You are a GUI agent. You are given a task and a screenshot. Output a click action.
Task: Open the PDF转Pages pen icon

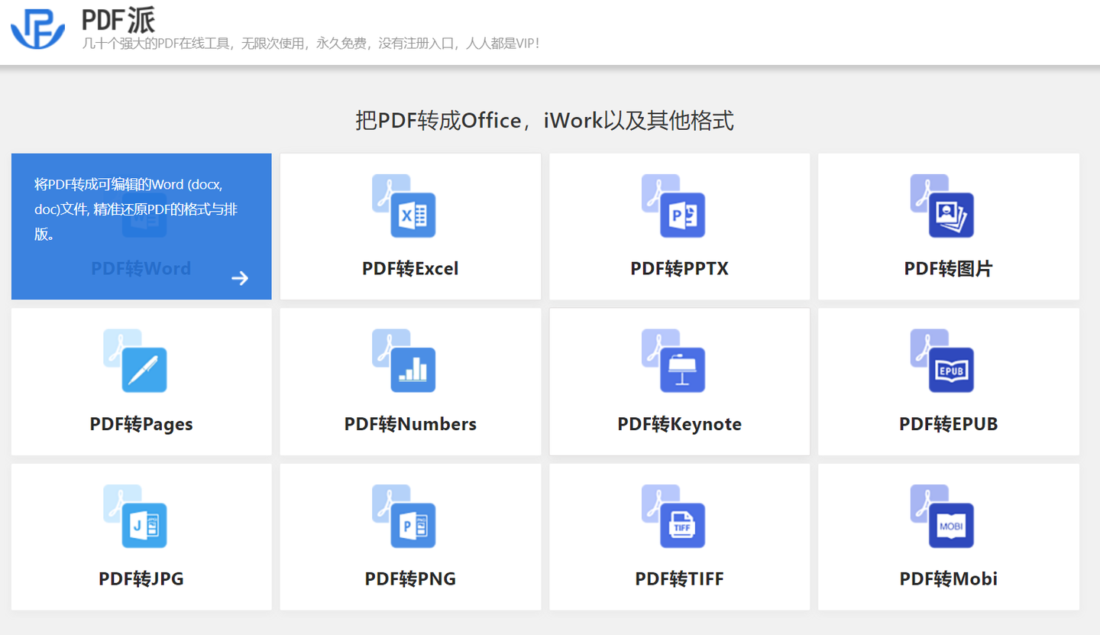pyautogui.click(x=135, y=361)
